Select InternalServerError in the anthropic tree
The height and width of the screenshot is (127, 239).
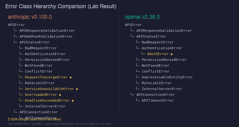pyautogui.click(x=45, y=106)
